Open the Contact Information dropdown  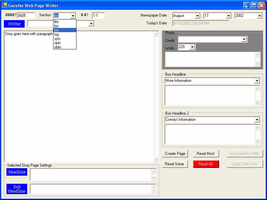257,119
